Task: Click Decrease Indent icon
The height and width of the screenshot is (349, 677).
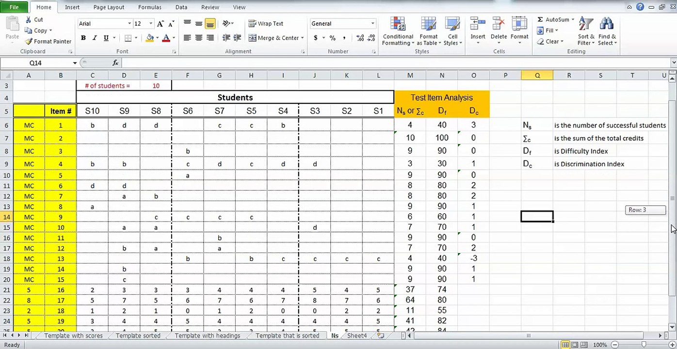Action: click(x=226, y=38)
